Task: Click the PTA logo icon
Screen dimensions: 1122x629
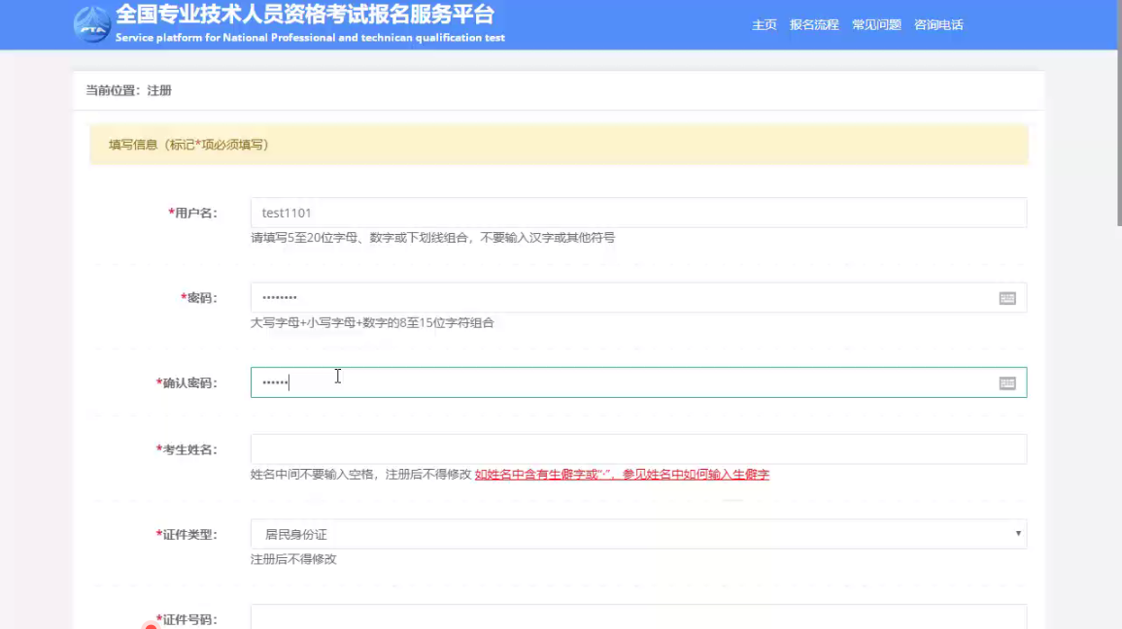Action: pos(92,24)
